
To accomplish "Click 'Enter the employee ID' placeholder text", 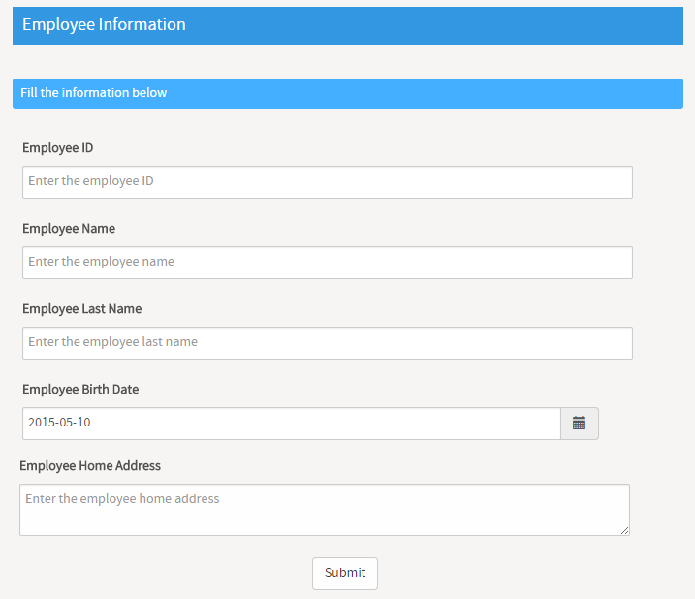I will coord(91,181).
